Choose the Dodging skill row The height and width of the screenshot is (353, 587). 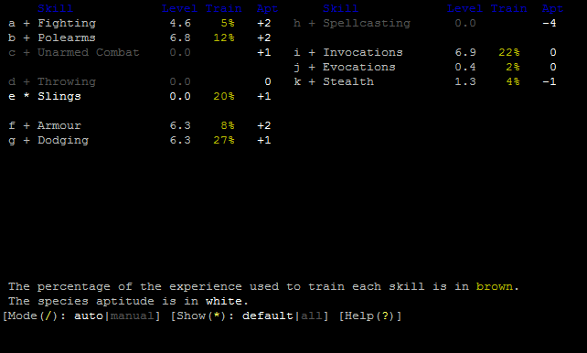click(x=140, y=140)
